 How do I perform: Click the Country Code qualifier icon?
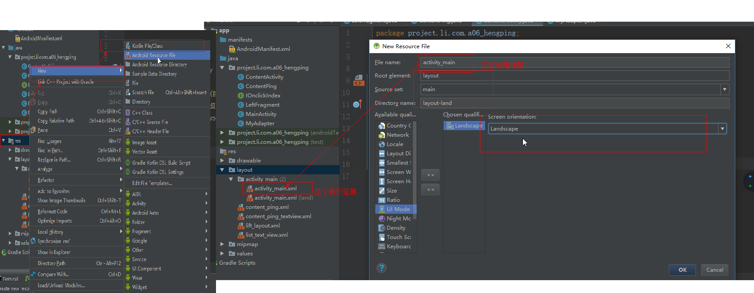[381, 126]
